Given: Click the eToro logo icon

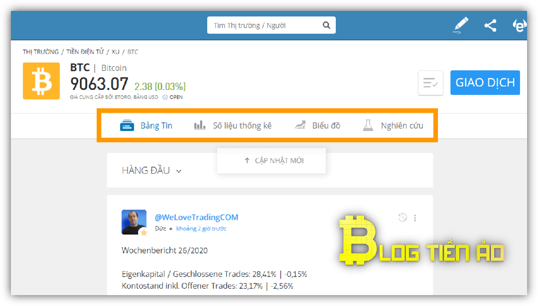Looking at the screenshot, I should click(x=520, y=26).
